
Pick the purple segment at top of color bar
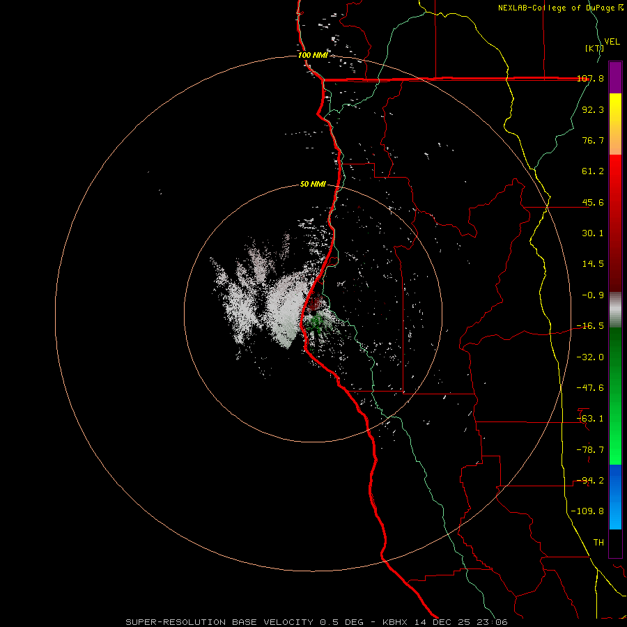615,77
